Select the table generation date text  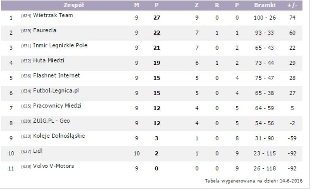pos(253,181)
